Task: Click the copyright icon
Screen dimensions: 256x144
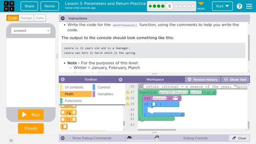Action: coord(11,140)
